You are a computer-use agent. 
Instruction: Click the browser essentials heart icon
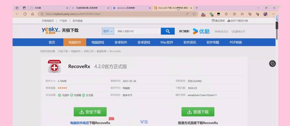click(x=257, y=14)
